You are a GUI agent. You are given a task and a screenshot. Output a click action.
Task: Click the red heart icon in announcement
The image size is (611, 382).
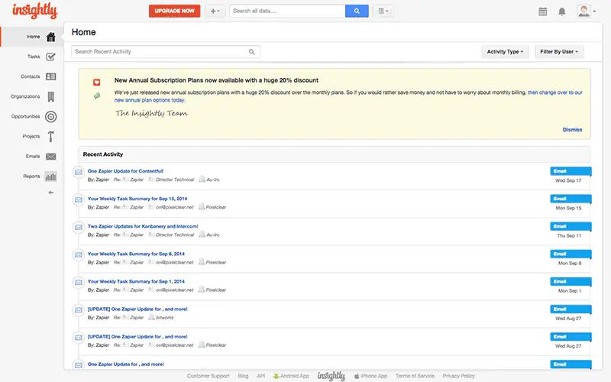click(97, 83)
